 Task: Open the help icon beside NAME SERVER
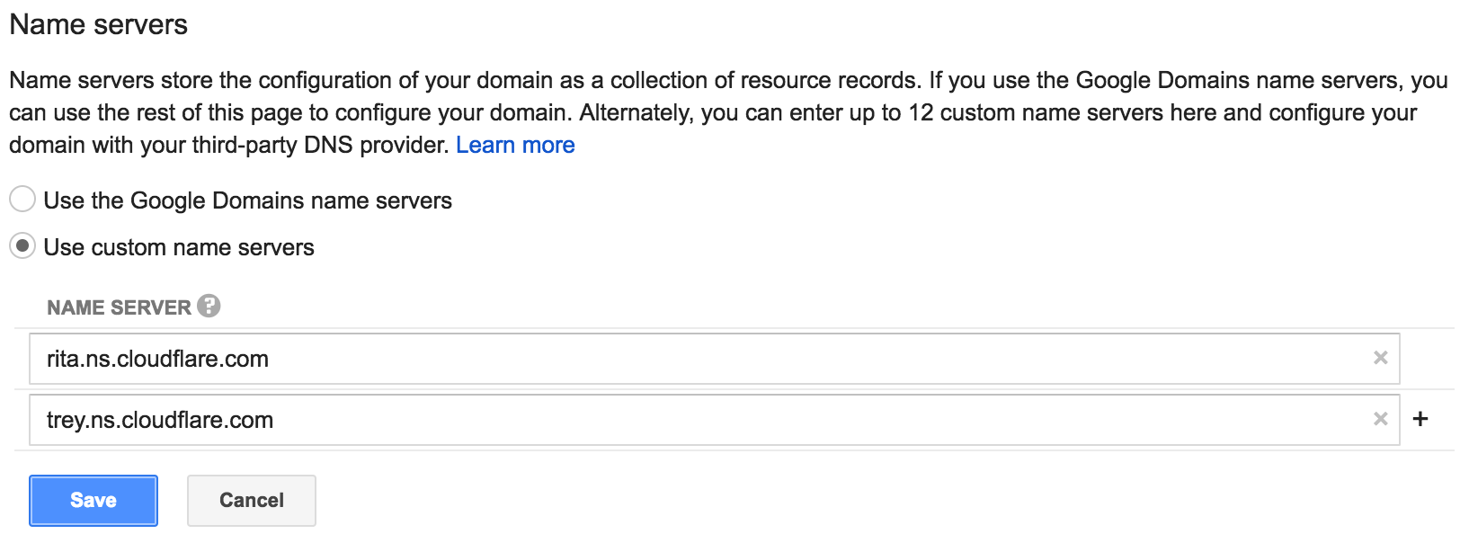(x=209, y=307)
